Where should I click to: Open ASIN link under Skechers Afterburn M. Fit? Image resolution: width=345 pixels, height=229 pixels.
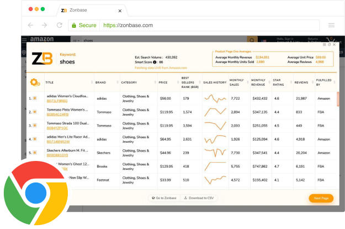57,155
